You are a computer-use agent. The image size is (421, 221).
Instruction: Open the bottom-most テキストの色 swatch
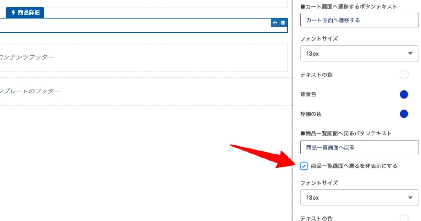pyautogui.click(x=404, y=218)
